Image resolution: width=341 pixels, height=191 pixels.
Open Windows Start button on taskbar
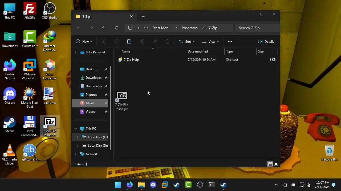118,185
